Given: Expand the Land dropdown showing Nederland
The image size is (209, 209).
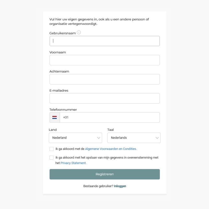Looking at the screenshot, I should pos(76,138).
